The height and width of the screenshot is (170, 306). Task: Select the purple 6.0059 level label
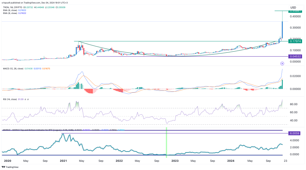pyautogui.click(x=294, y=133)
